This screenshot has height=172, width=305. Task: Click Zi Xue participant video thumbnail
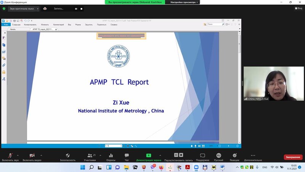[x=273, y=84]
